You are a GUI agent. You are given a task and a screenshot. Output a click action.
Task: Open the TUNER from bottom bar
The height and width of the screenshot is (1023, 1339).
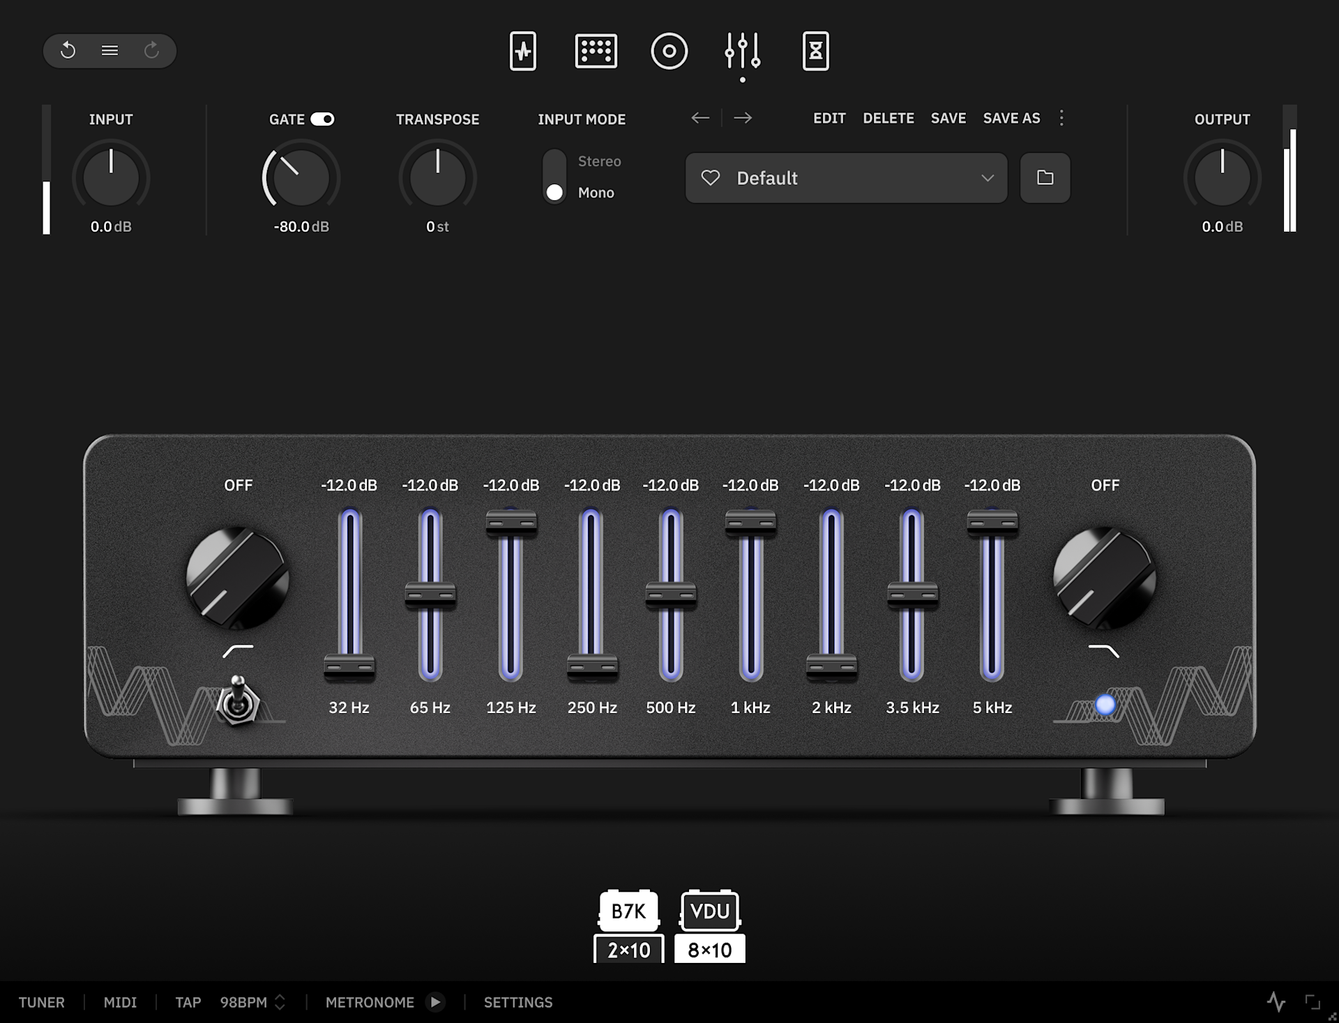(41, 1002)
